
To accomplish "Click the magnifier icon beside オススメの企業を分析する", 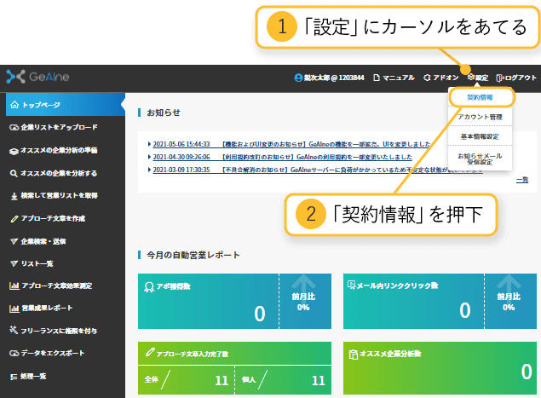I will pos(14,173).
